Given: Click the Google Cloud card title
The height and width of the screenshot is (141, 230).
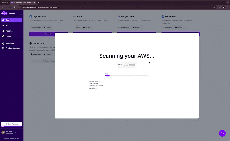Looking at the screenshot, I should pos(128,16).
